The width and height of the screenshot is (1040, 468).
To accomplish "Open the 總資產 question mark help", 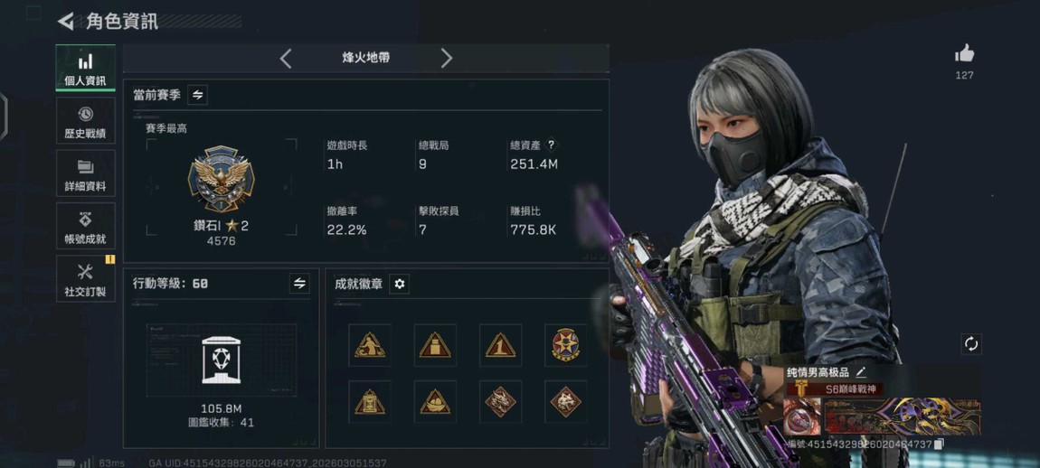I will pos(552,145).
